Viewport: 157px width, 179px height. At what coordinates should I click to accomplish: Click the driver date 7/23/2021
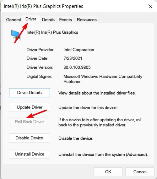point(73,58)
